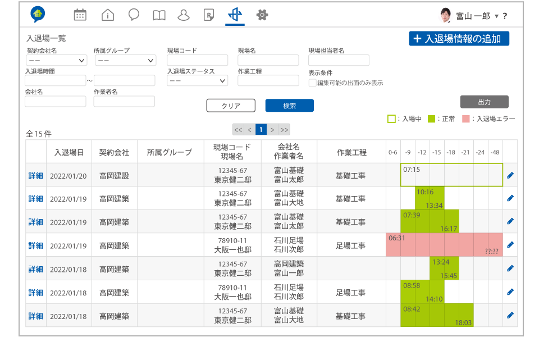Open the book icon in the navigation bar
The image size is (539, 337).
tap(158, 15)
